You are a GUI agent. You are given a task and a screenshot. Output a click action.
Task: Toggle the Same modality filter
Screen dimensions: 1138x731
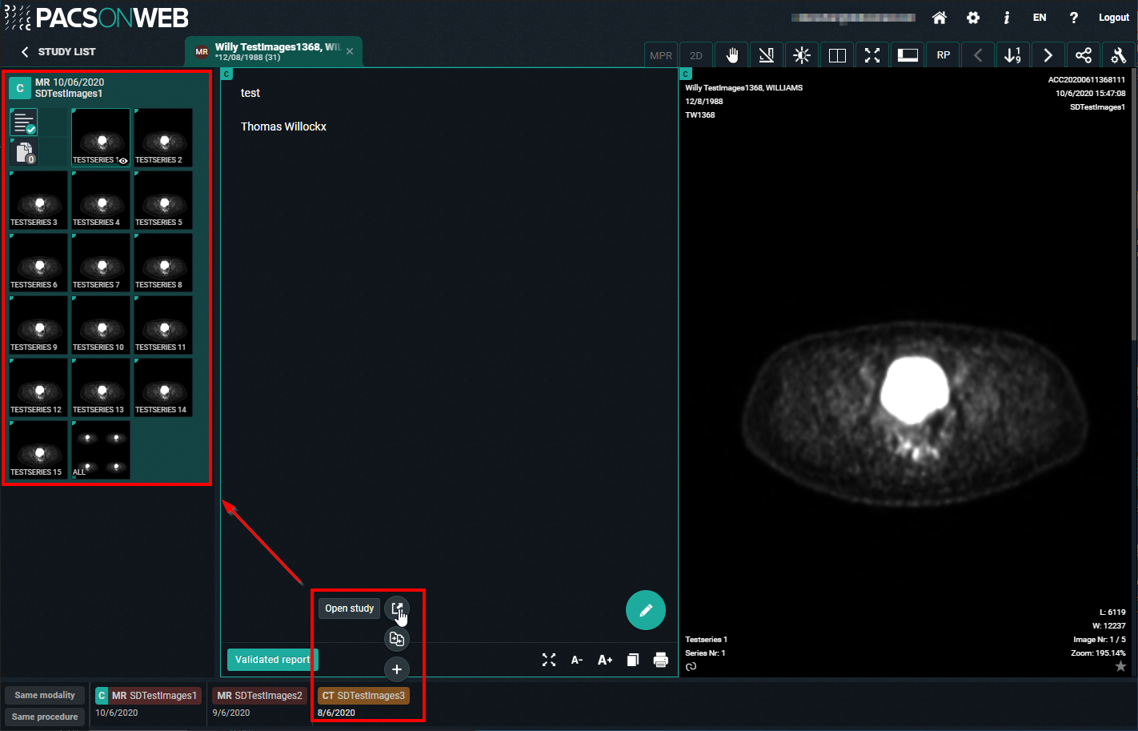point(45,695)
